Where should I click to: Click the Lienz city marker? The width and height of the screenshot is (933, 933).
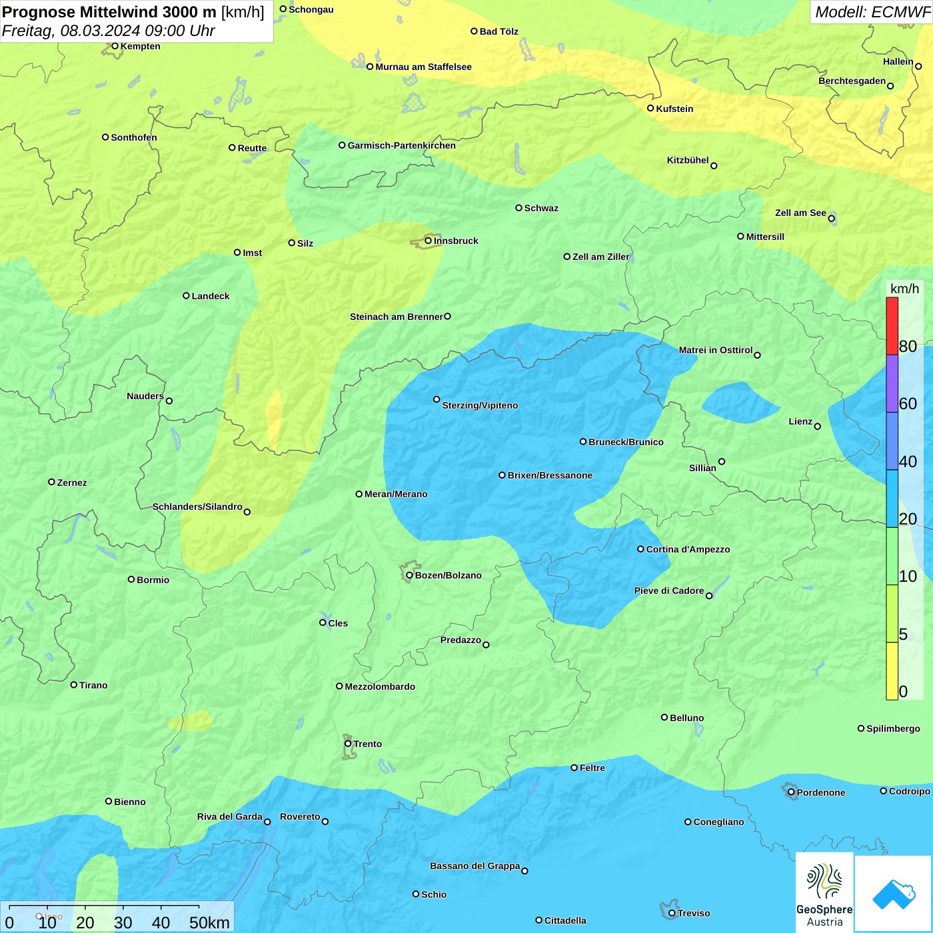pyautogui.click(x=818, y=426)
